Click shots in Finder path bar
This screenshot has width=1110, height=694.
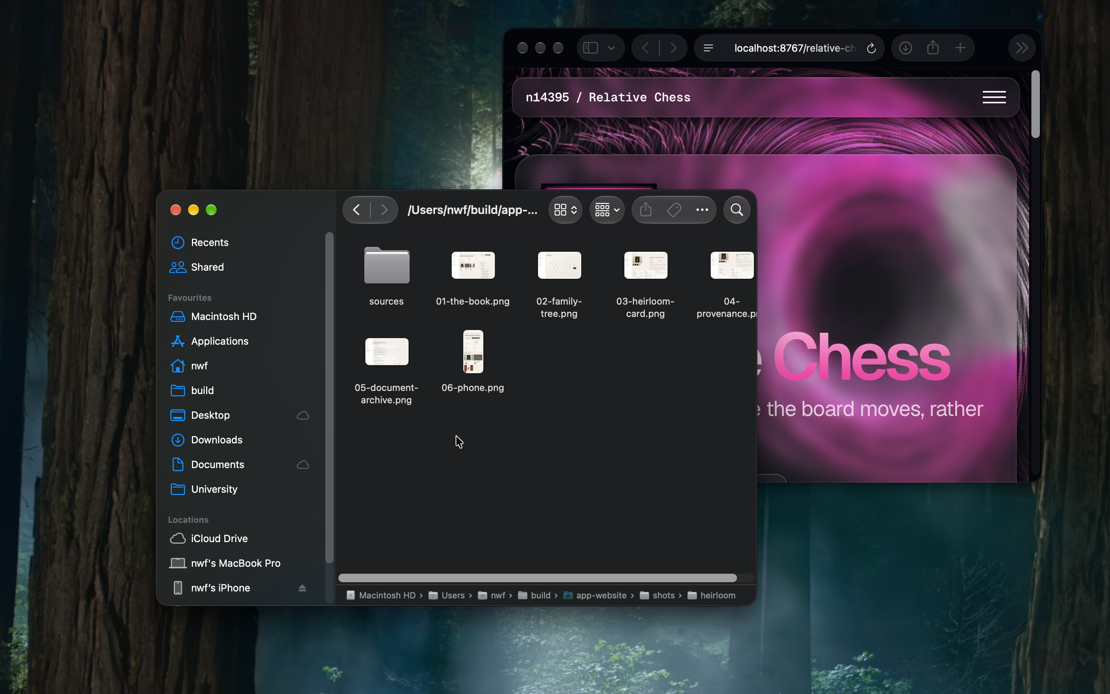[657, 595]
